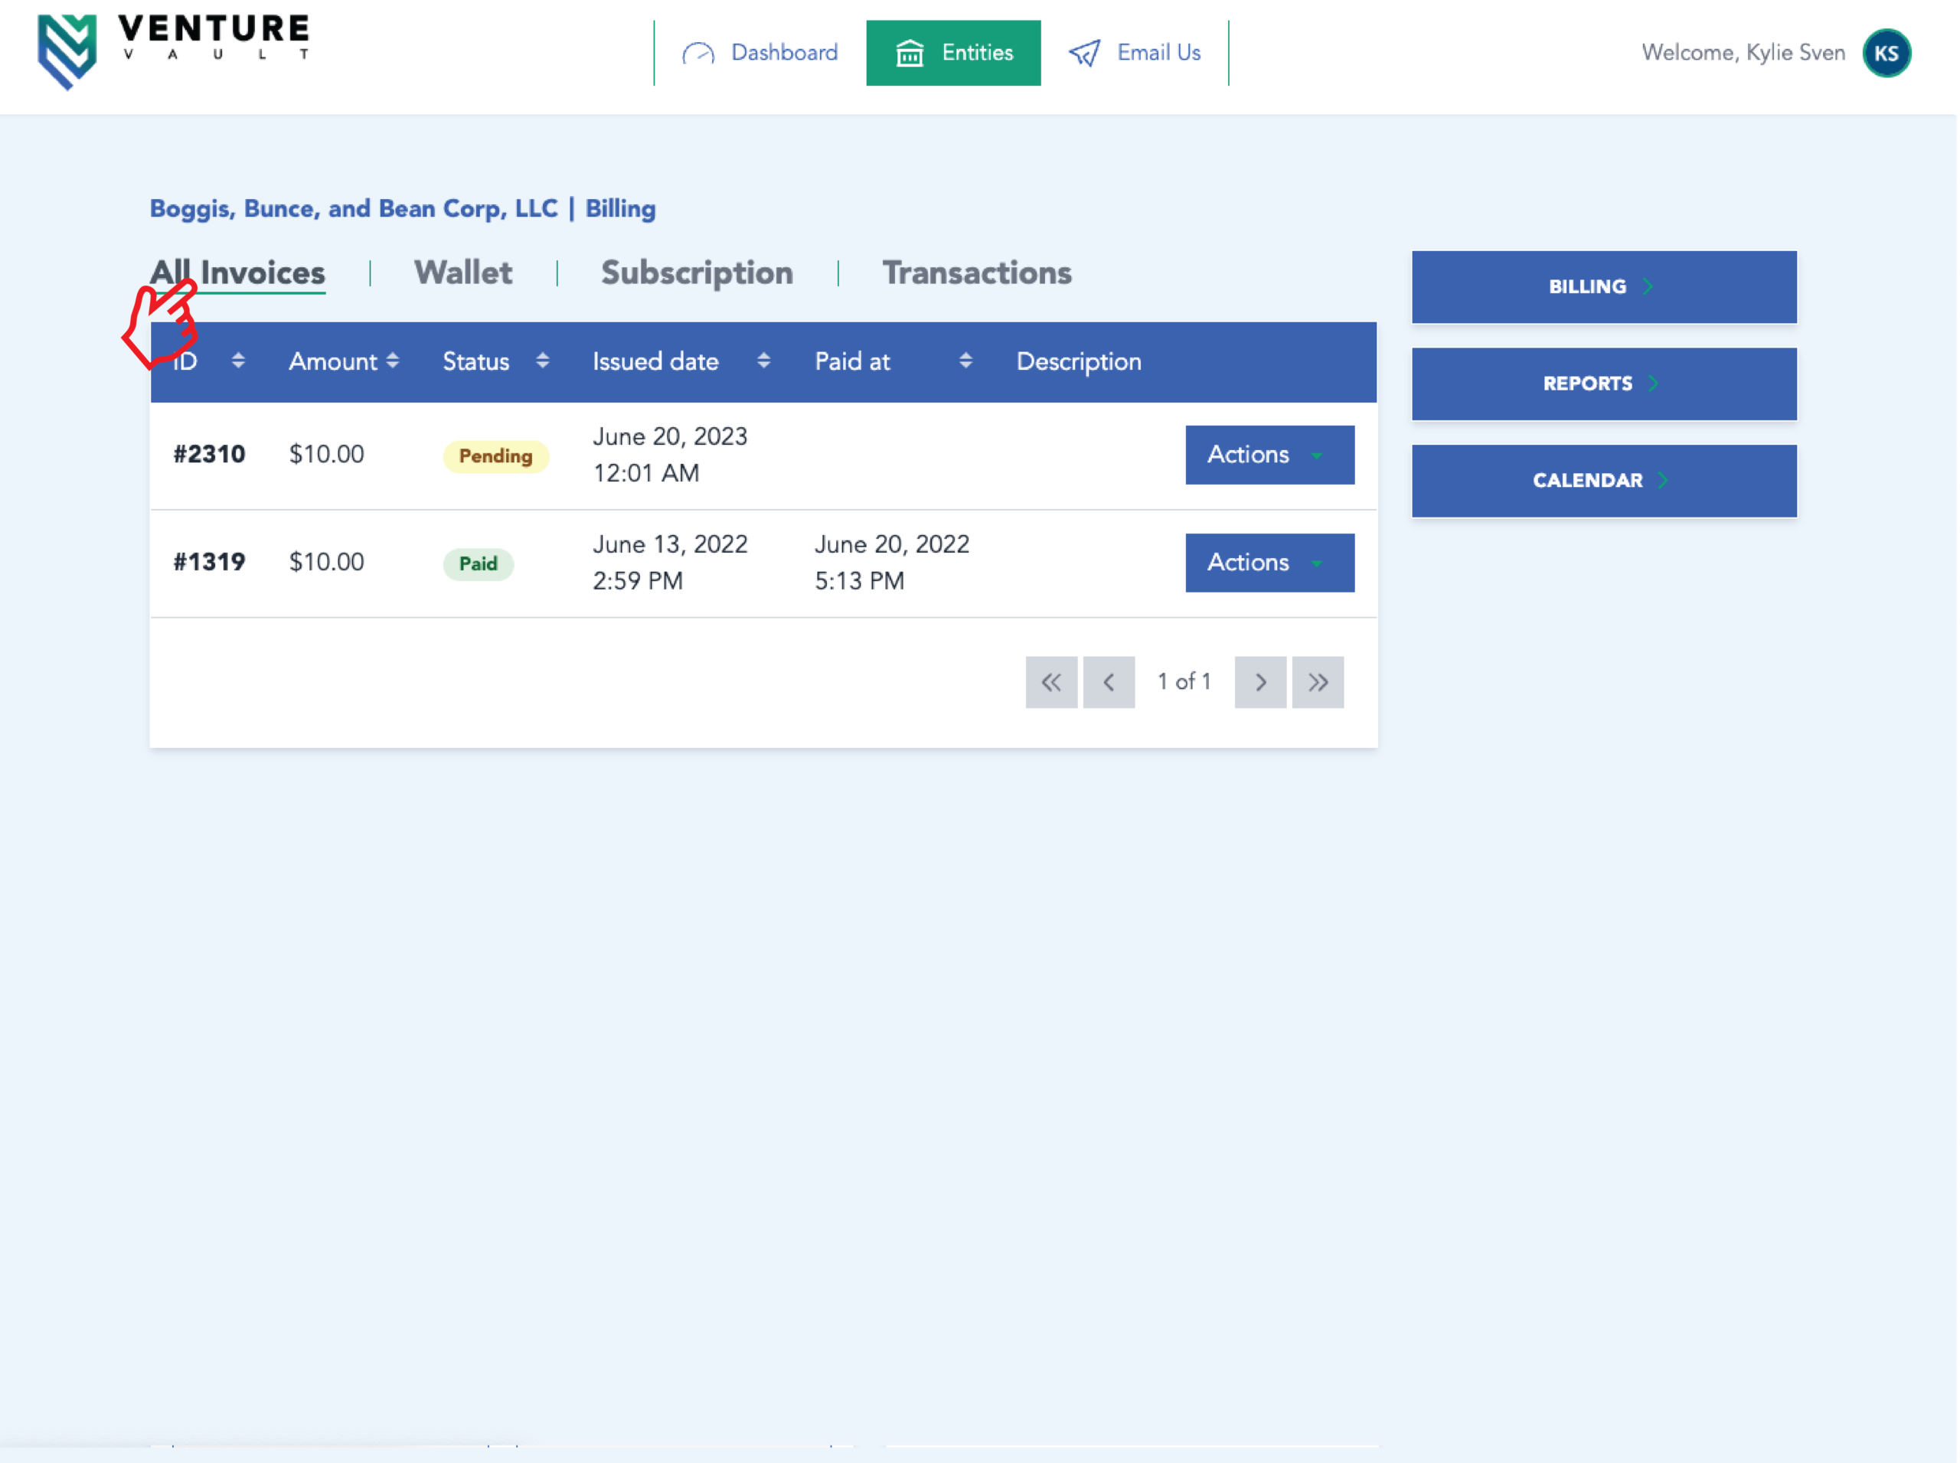Viewport: 1960px width, 1463px height.
Task: Click the Entities bank icon
Action: (910, 54)
